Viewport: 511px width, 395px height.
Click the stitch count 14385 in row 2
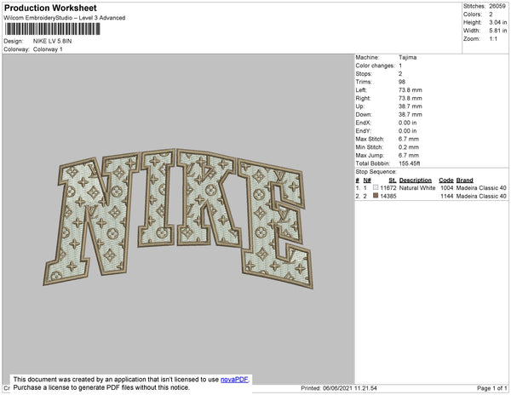pos(388,196)
